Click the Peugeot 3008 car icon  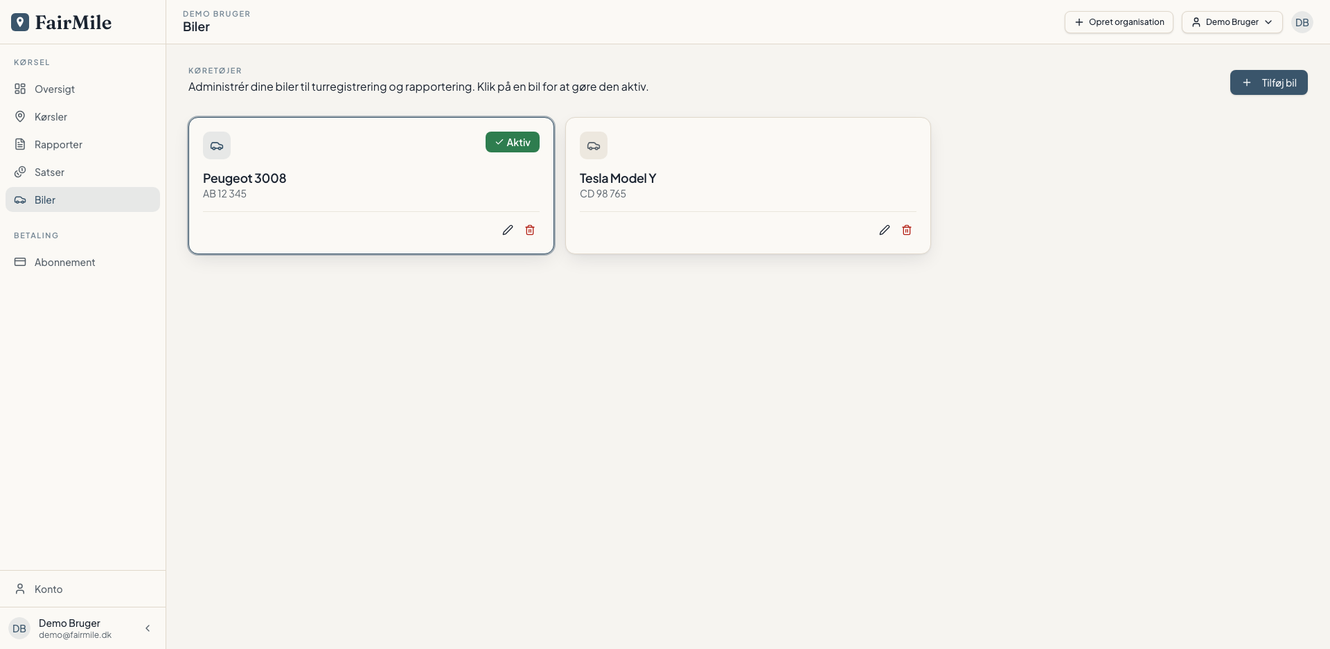click(217, 145)
